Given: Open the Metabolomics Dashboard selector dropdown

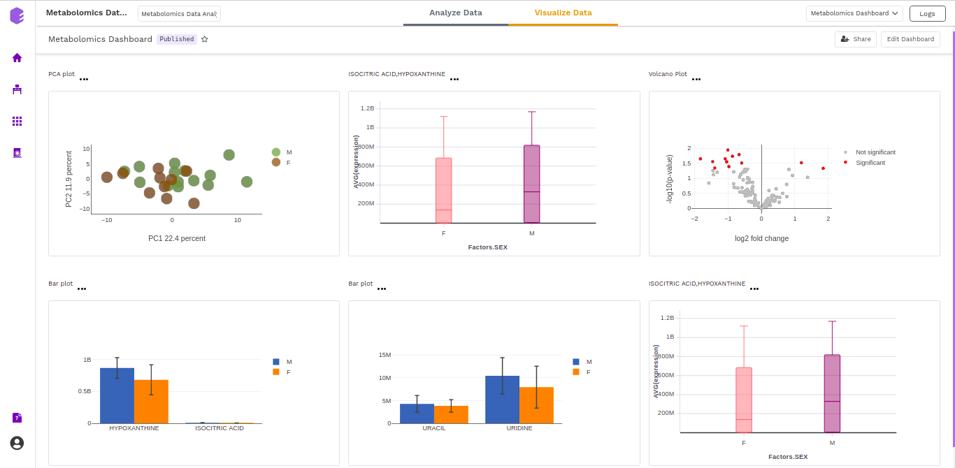Looking at the screenshot, I should [x=854, y=13].
